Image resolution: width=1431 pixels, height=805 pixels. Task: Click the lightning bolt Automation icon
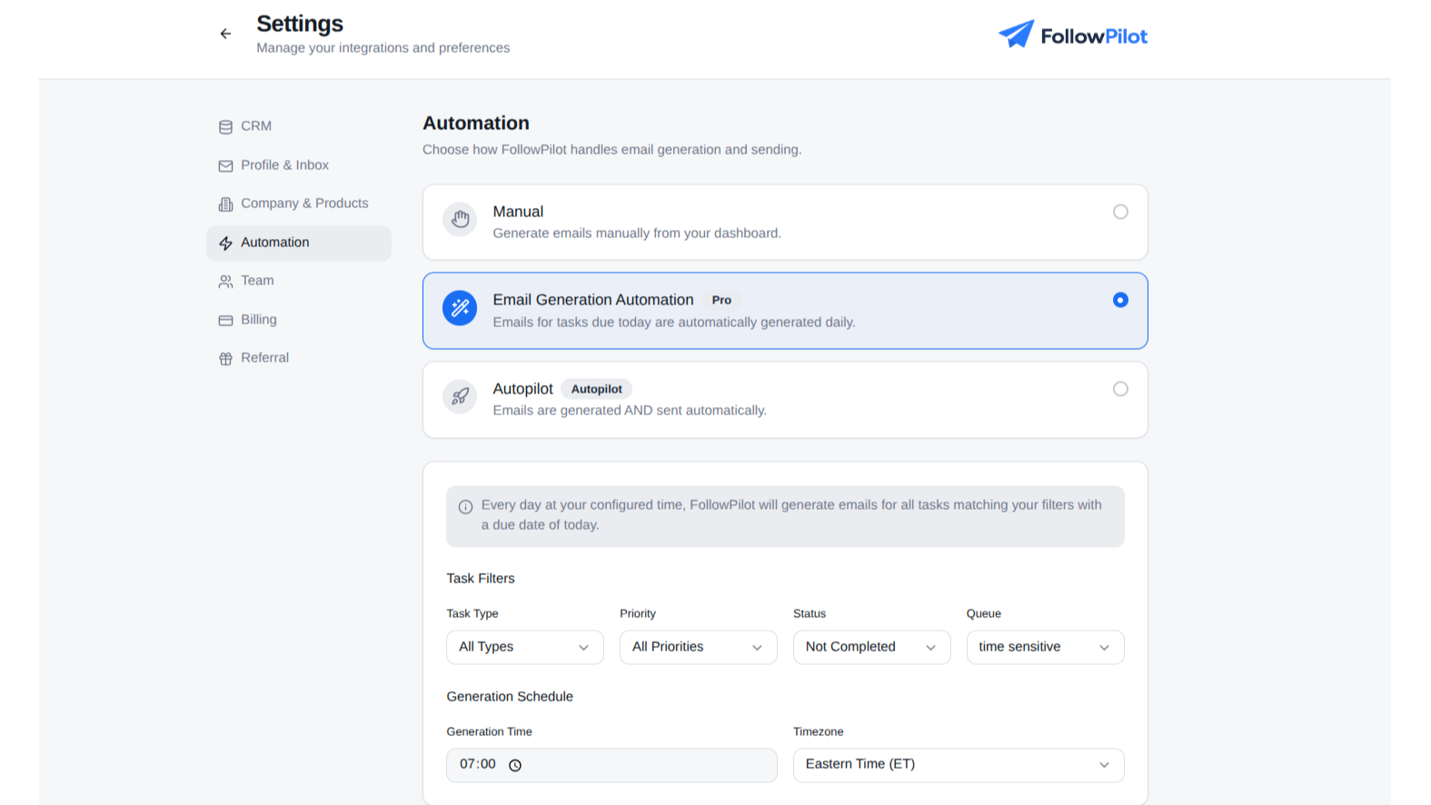tap(225, 243)
